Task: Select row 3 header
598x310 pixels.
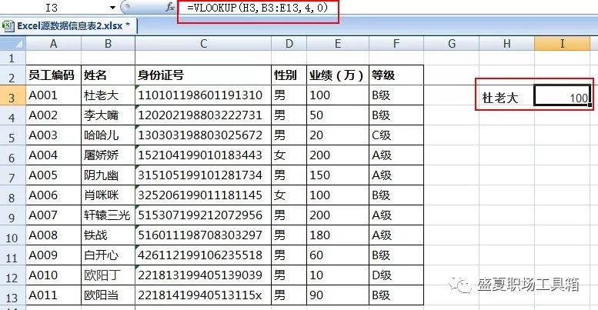Action: pyautogui.click(x=12, y=95)
